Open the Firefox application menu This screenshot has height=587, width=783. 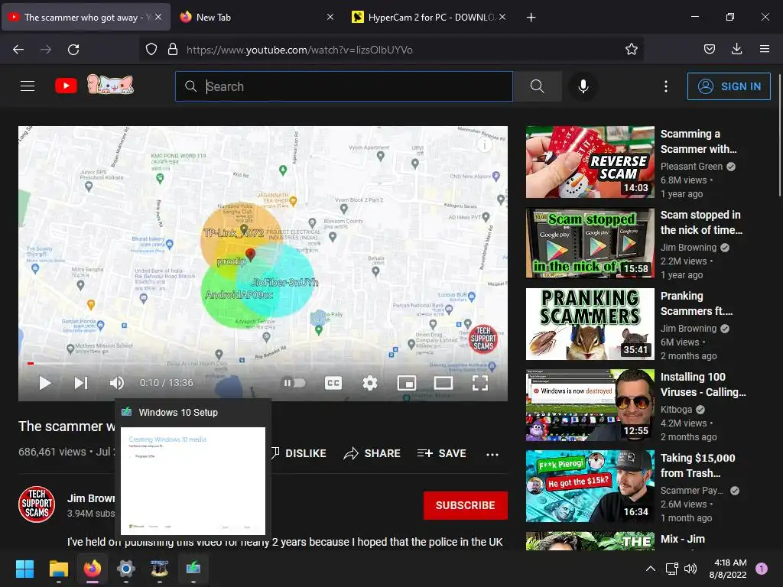coord(764,49)
